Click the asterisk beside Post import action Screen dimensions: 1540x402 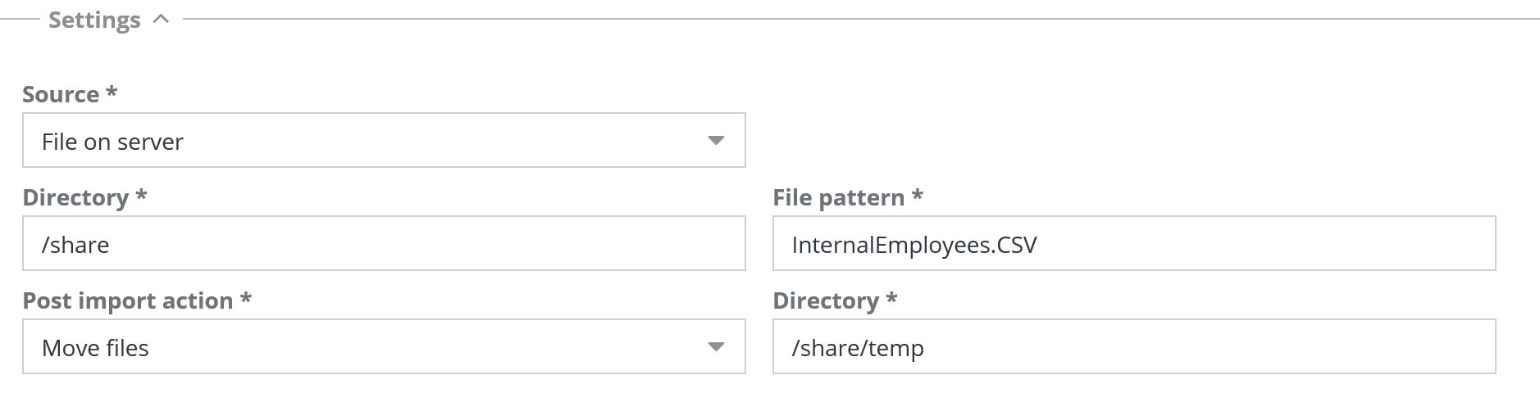(x=245, y=298)
